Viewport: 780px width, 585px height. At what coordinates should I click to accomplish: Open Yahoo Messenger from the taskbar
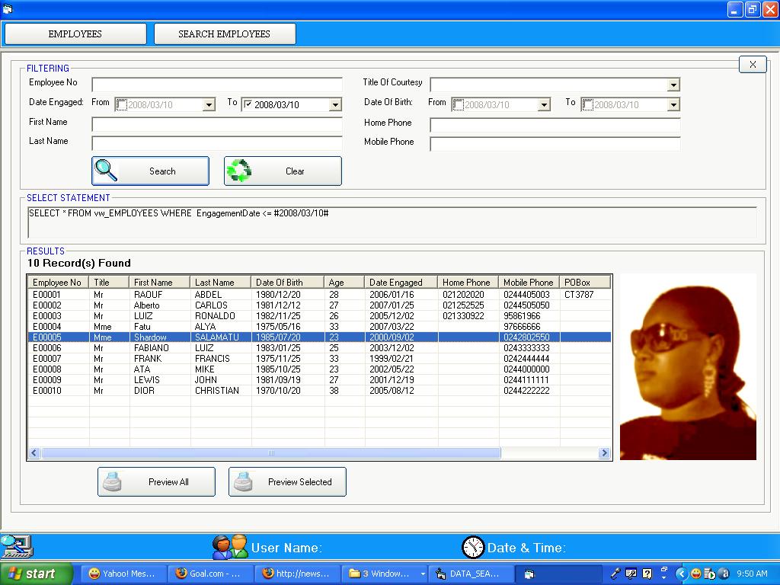coord(121,574)
